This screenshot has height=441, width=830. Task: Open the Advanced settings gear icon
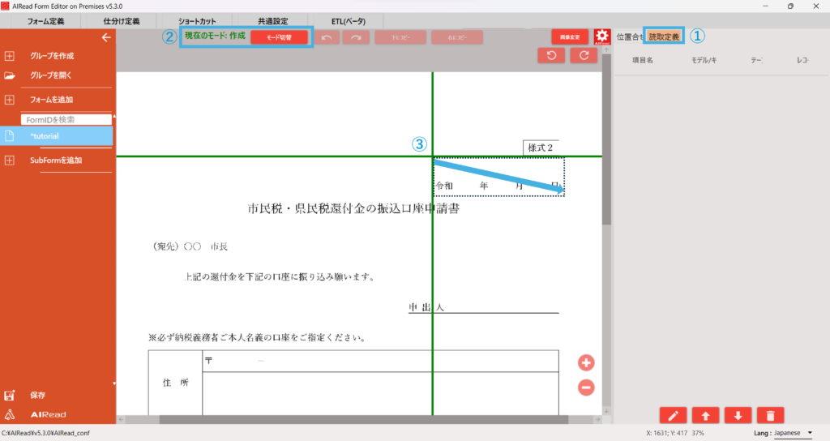click(x=601, y=36)
